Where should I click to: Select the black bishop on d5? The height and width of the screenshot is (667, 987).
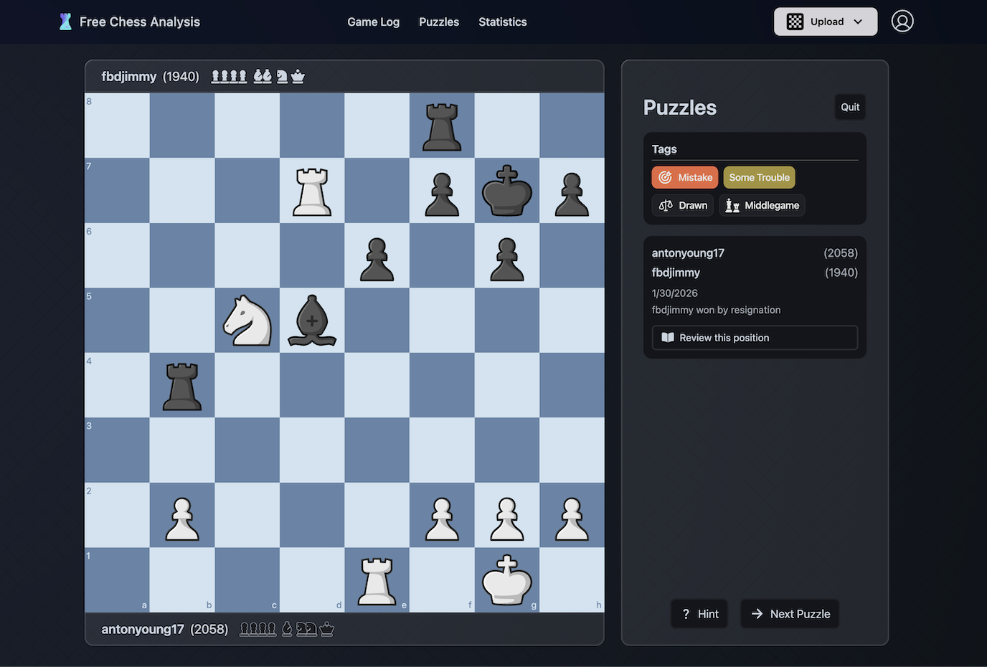pyautogui.click(x=312, y=321)
